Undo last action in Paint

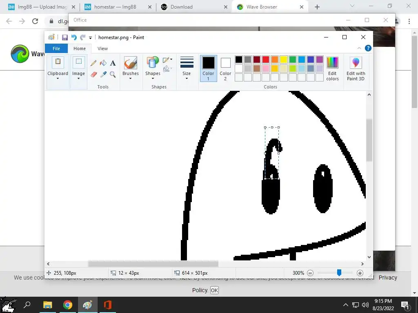[74, 37]
